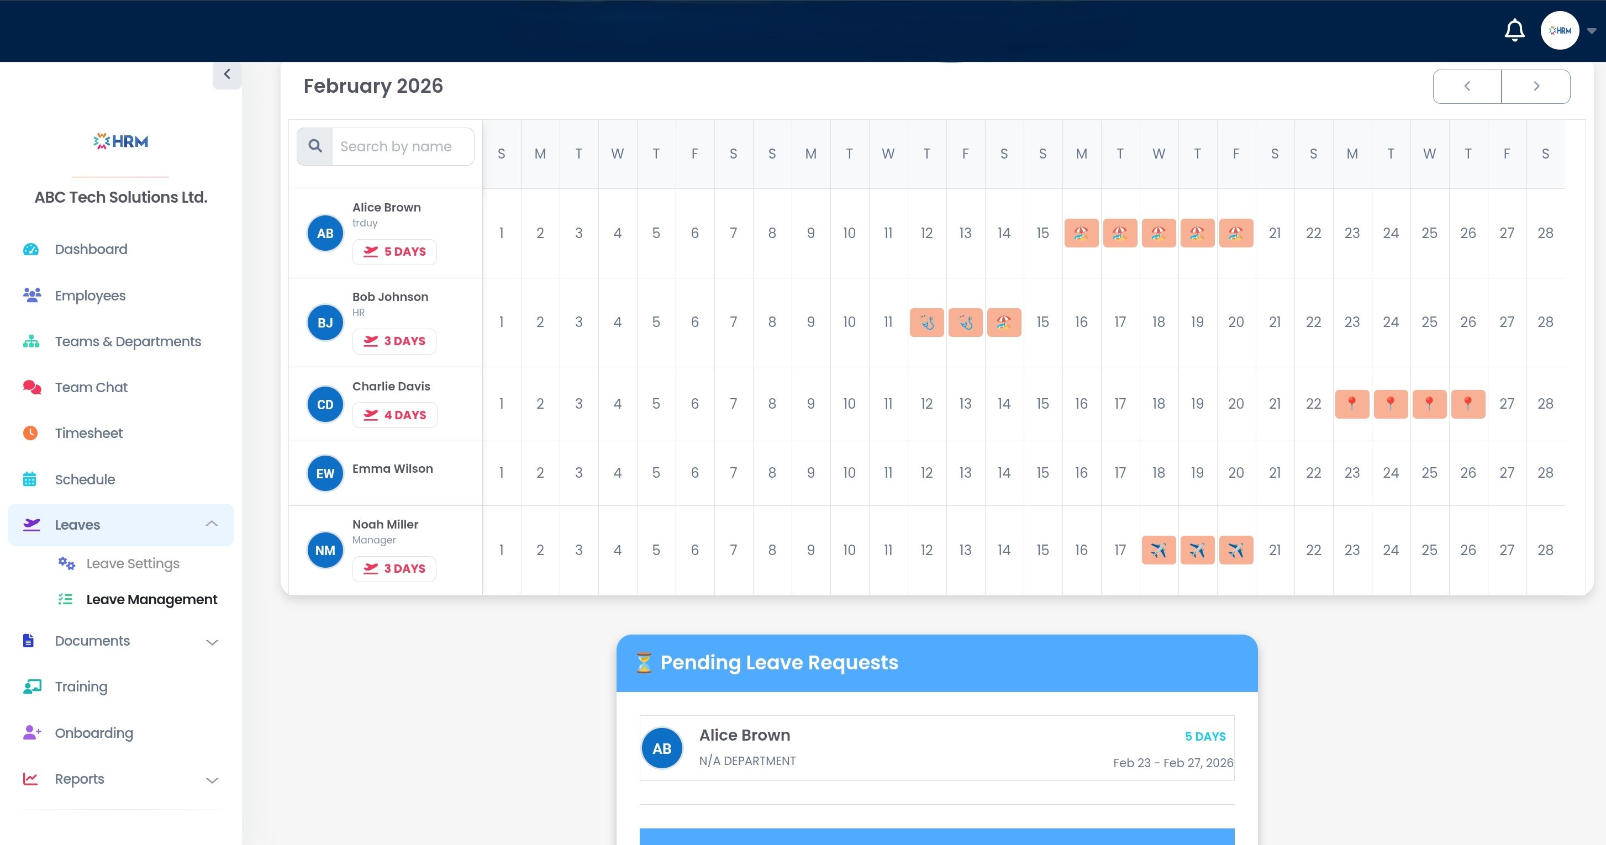Open the Employees section
Screen dimensions: 1606x845
pyautogui.click(x=90, y=295)
